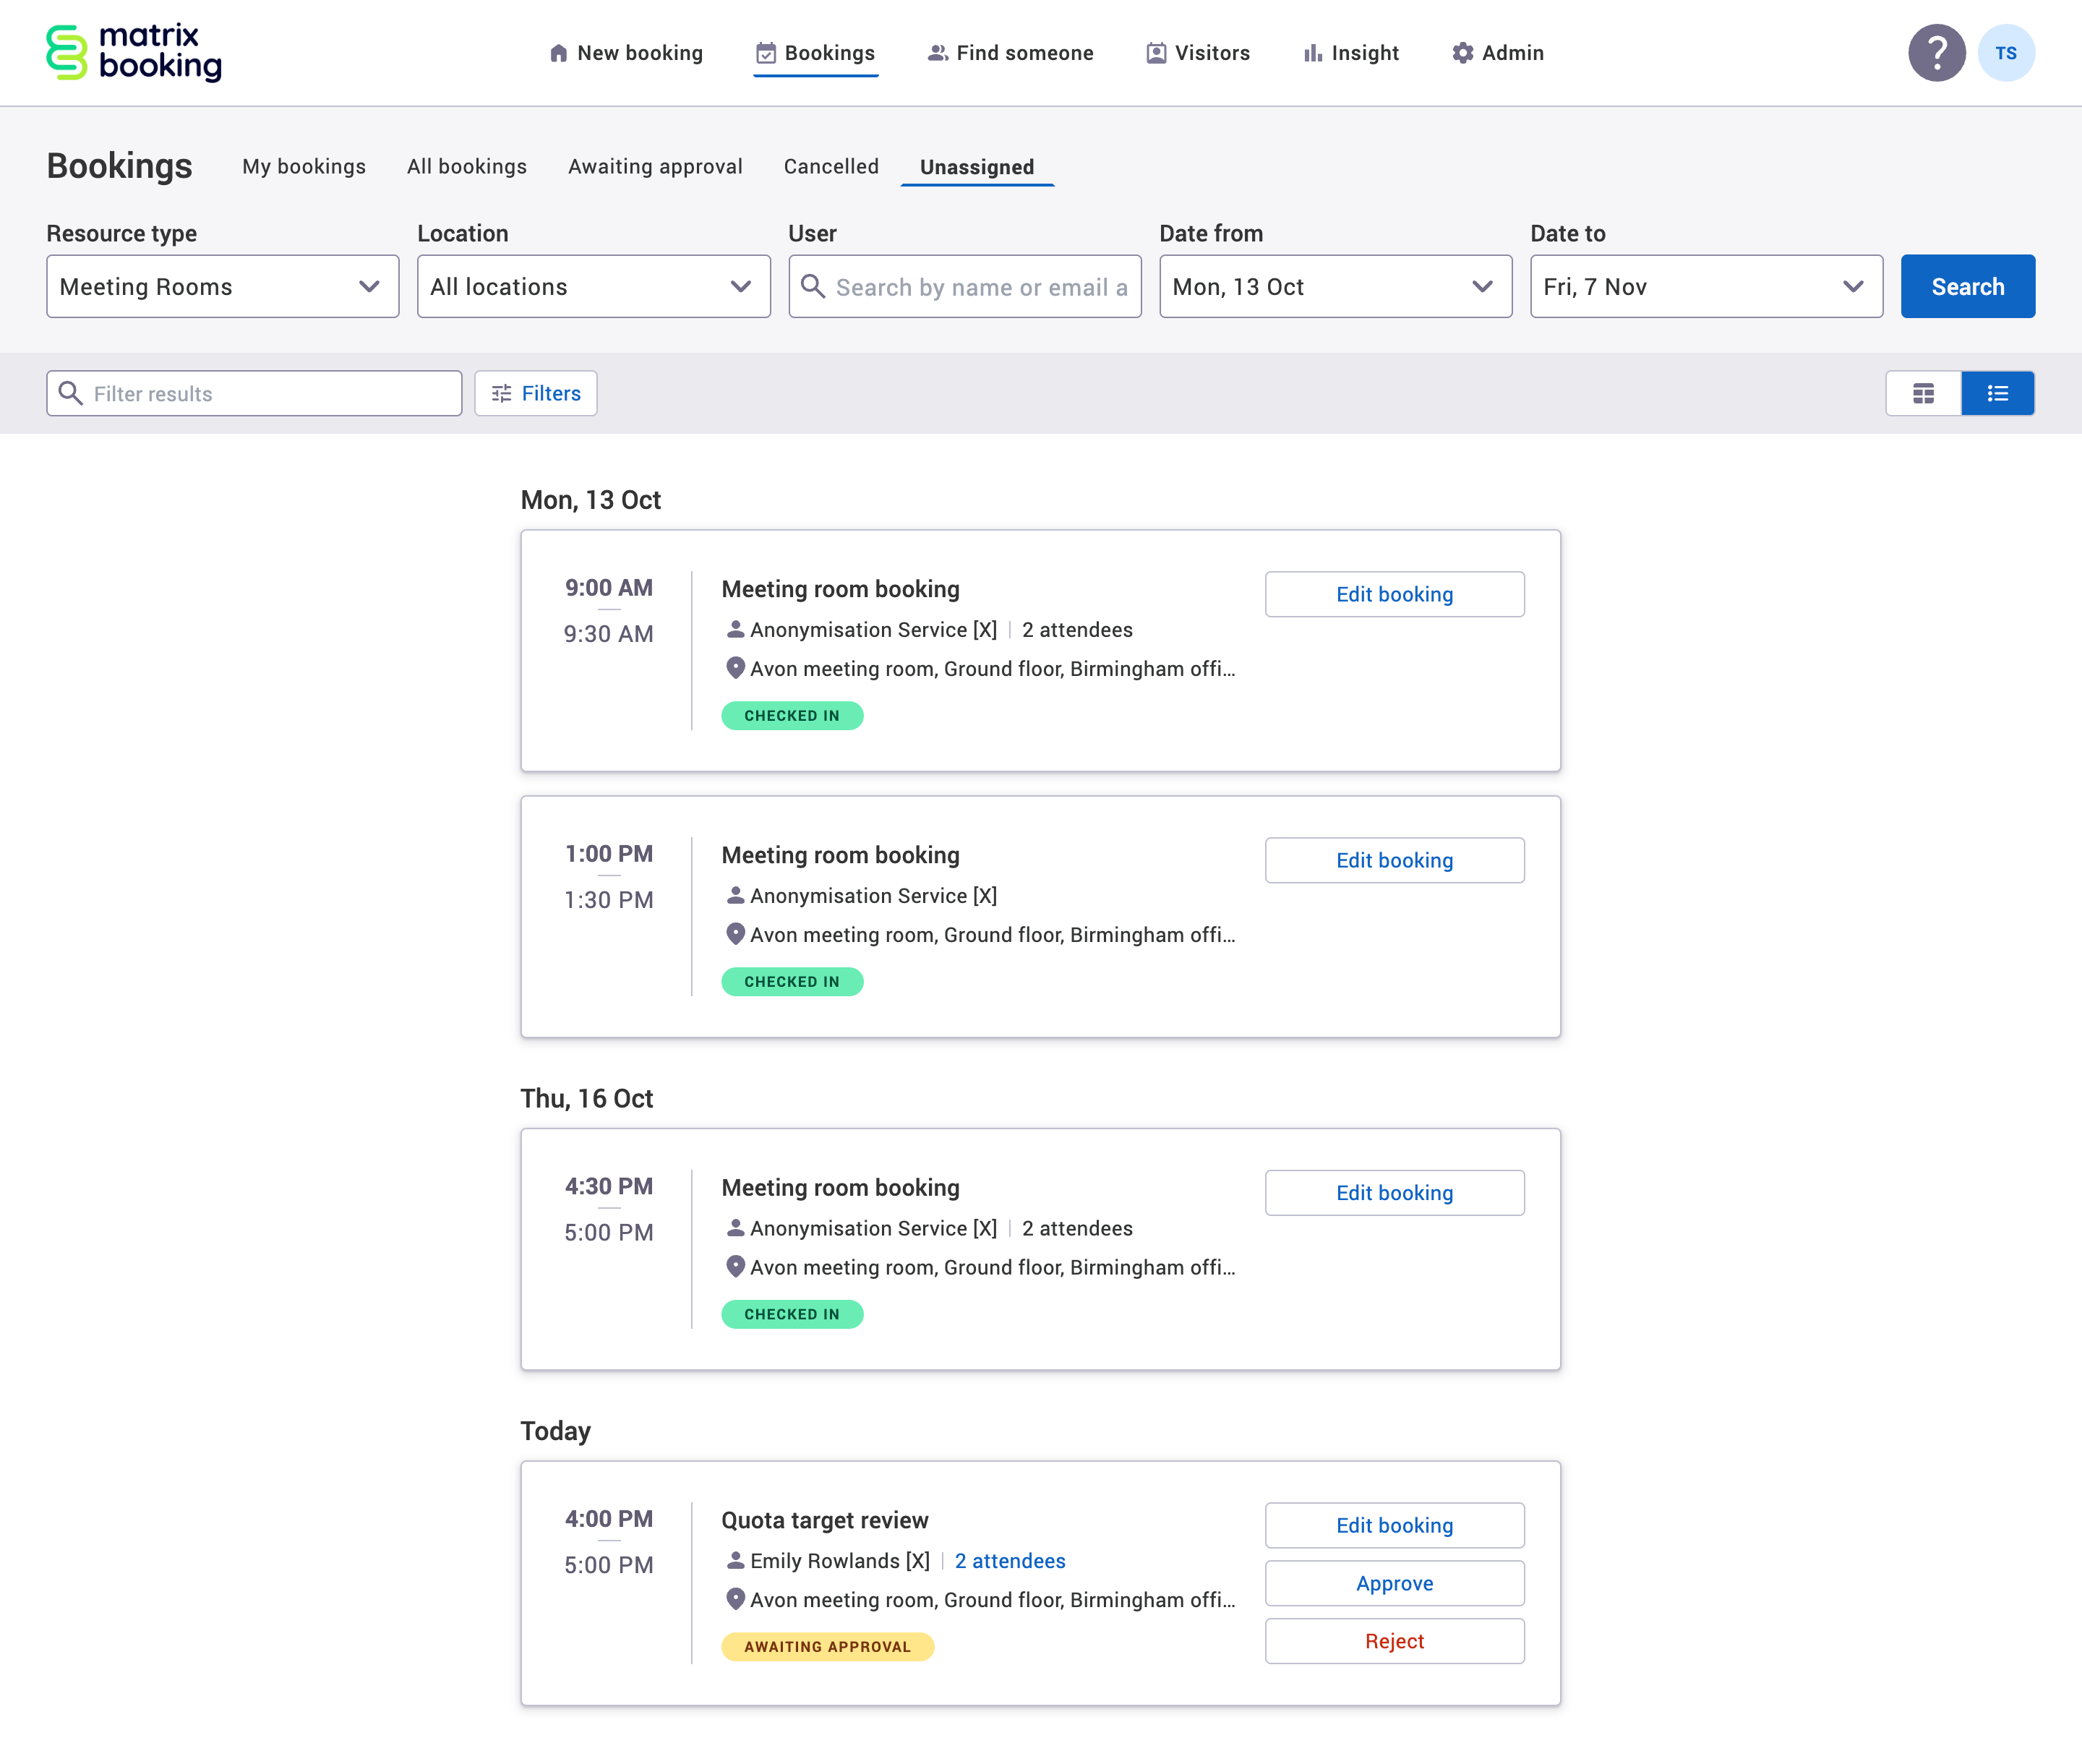Switch to the Awaiting approval tab

[x=654, y=167]
